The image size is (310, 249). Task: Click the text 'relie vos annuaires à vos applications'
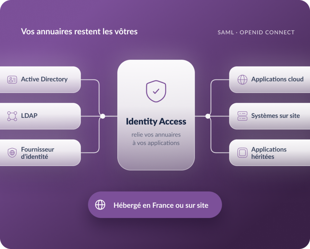(x=156, y=139)
